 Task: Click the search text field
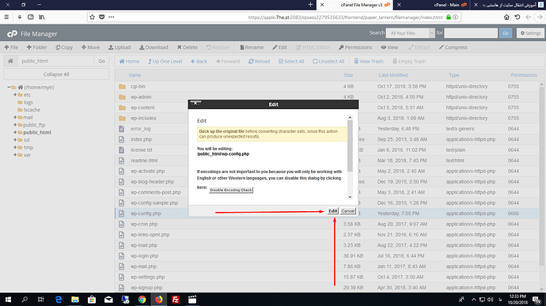[471, 33]
